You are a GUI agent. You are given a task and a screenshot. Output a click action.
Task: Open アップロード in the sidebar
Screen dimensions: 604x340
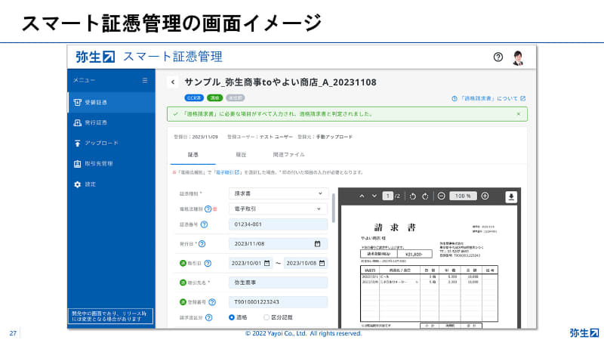point(111,143)
